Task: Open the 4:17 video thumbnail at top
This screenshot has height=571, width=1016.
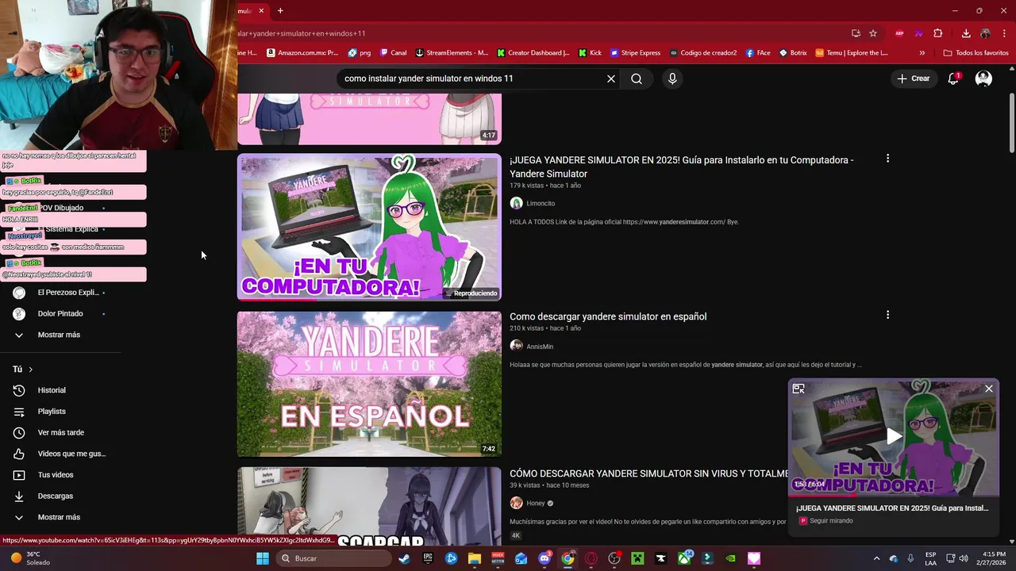Action: pos(369,119)
